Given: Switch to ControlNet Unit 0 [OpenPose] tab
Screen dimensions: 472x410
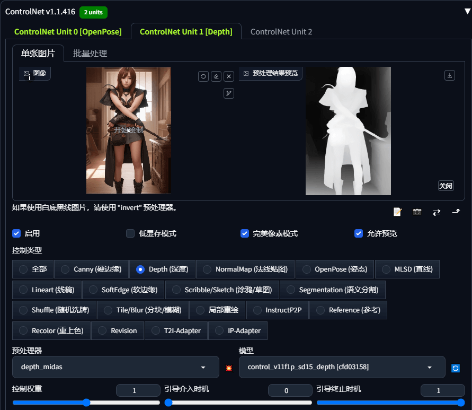Looking at the screenshot, I should (x=68, y=32).
